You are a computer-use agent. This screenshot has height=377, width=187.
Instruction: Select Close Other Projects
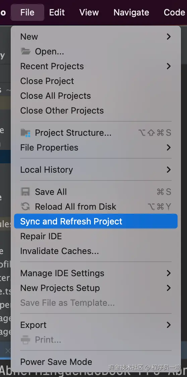click(96, 111)
